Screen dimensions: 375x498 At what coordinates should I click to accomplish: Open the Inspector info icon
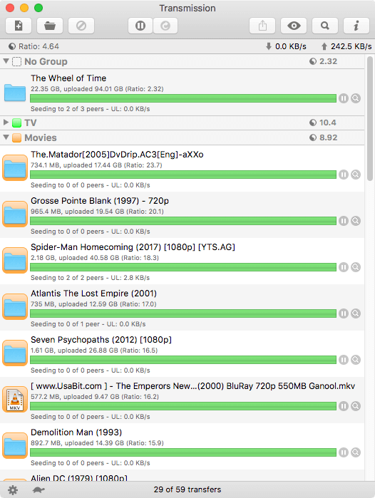coord(356,26)
